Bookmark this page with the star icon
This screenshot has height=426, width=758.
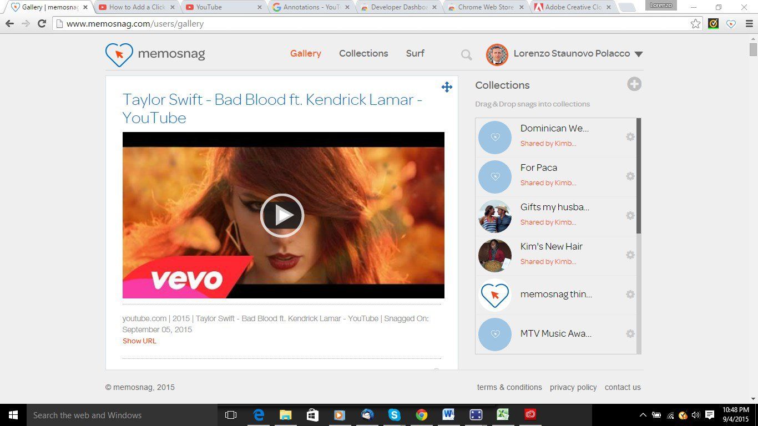coord(695,24)
